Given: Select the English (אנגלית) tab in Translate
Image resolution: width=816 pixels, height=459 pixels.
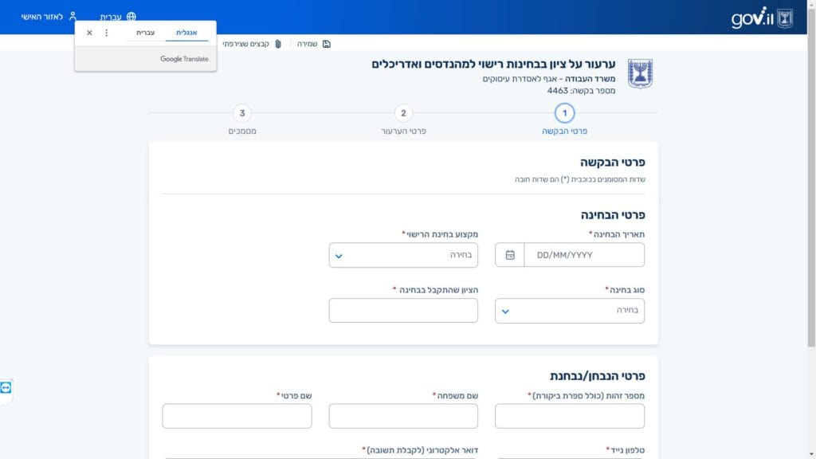Looking at the screenshot, I should [186, 33].
